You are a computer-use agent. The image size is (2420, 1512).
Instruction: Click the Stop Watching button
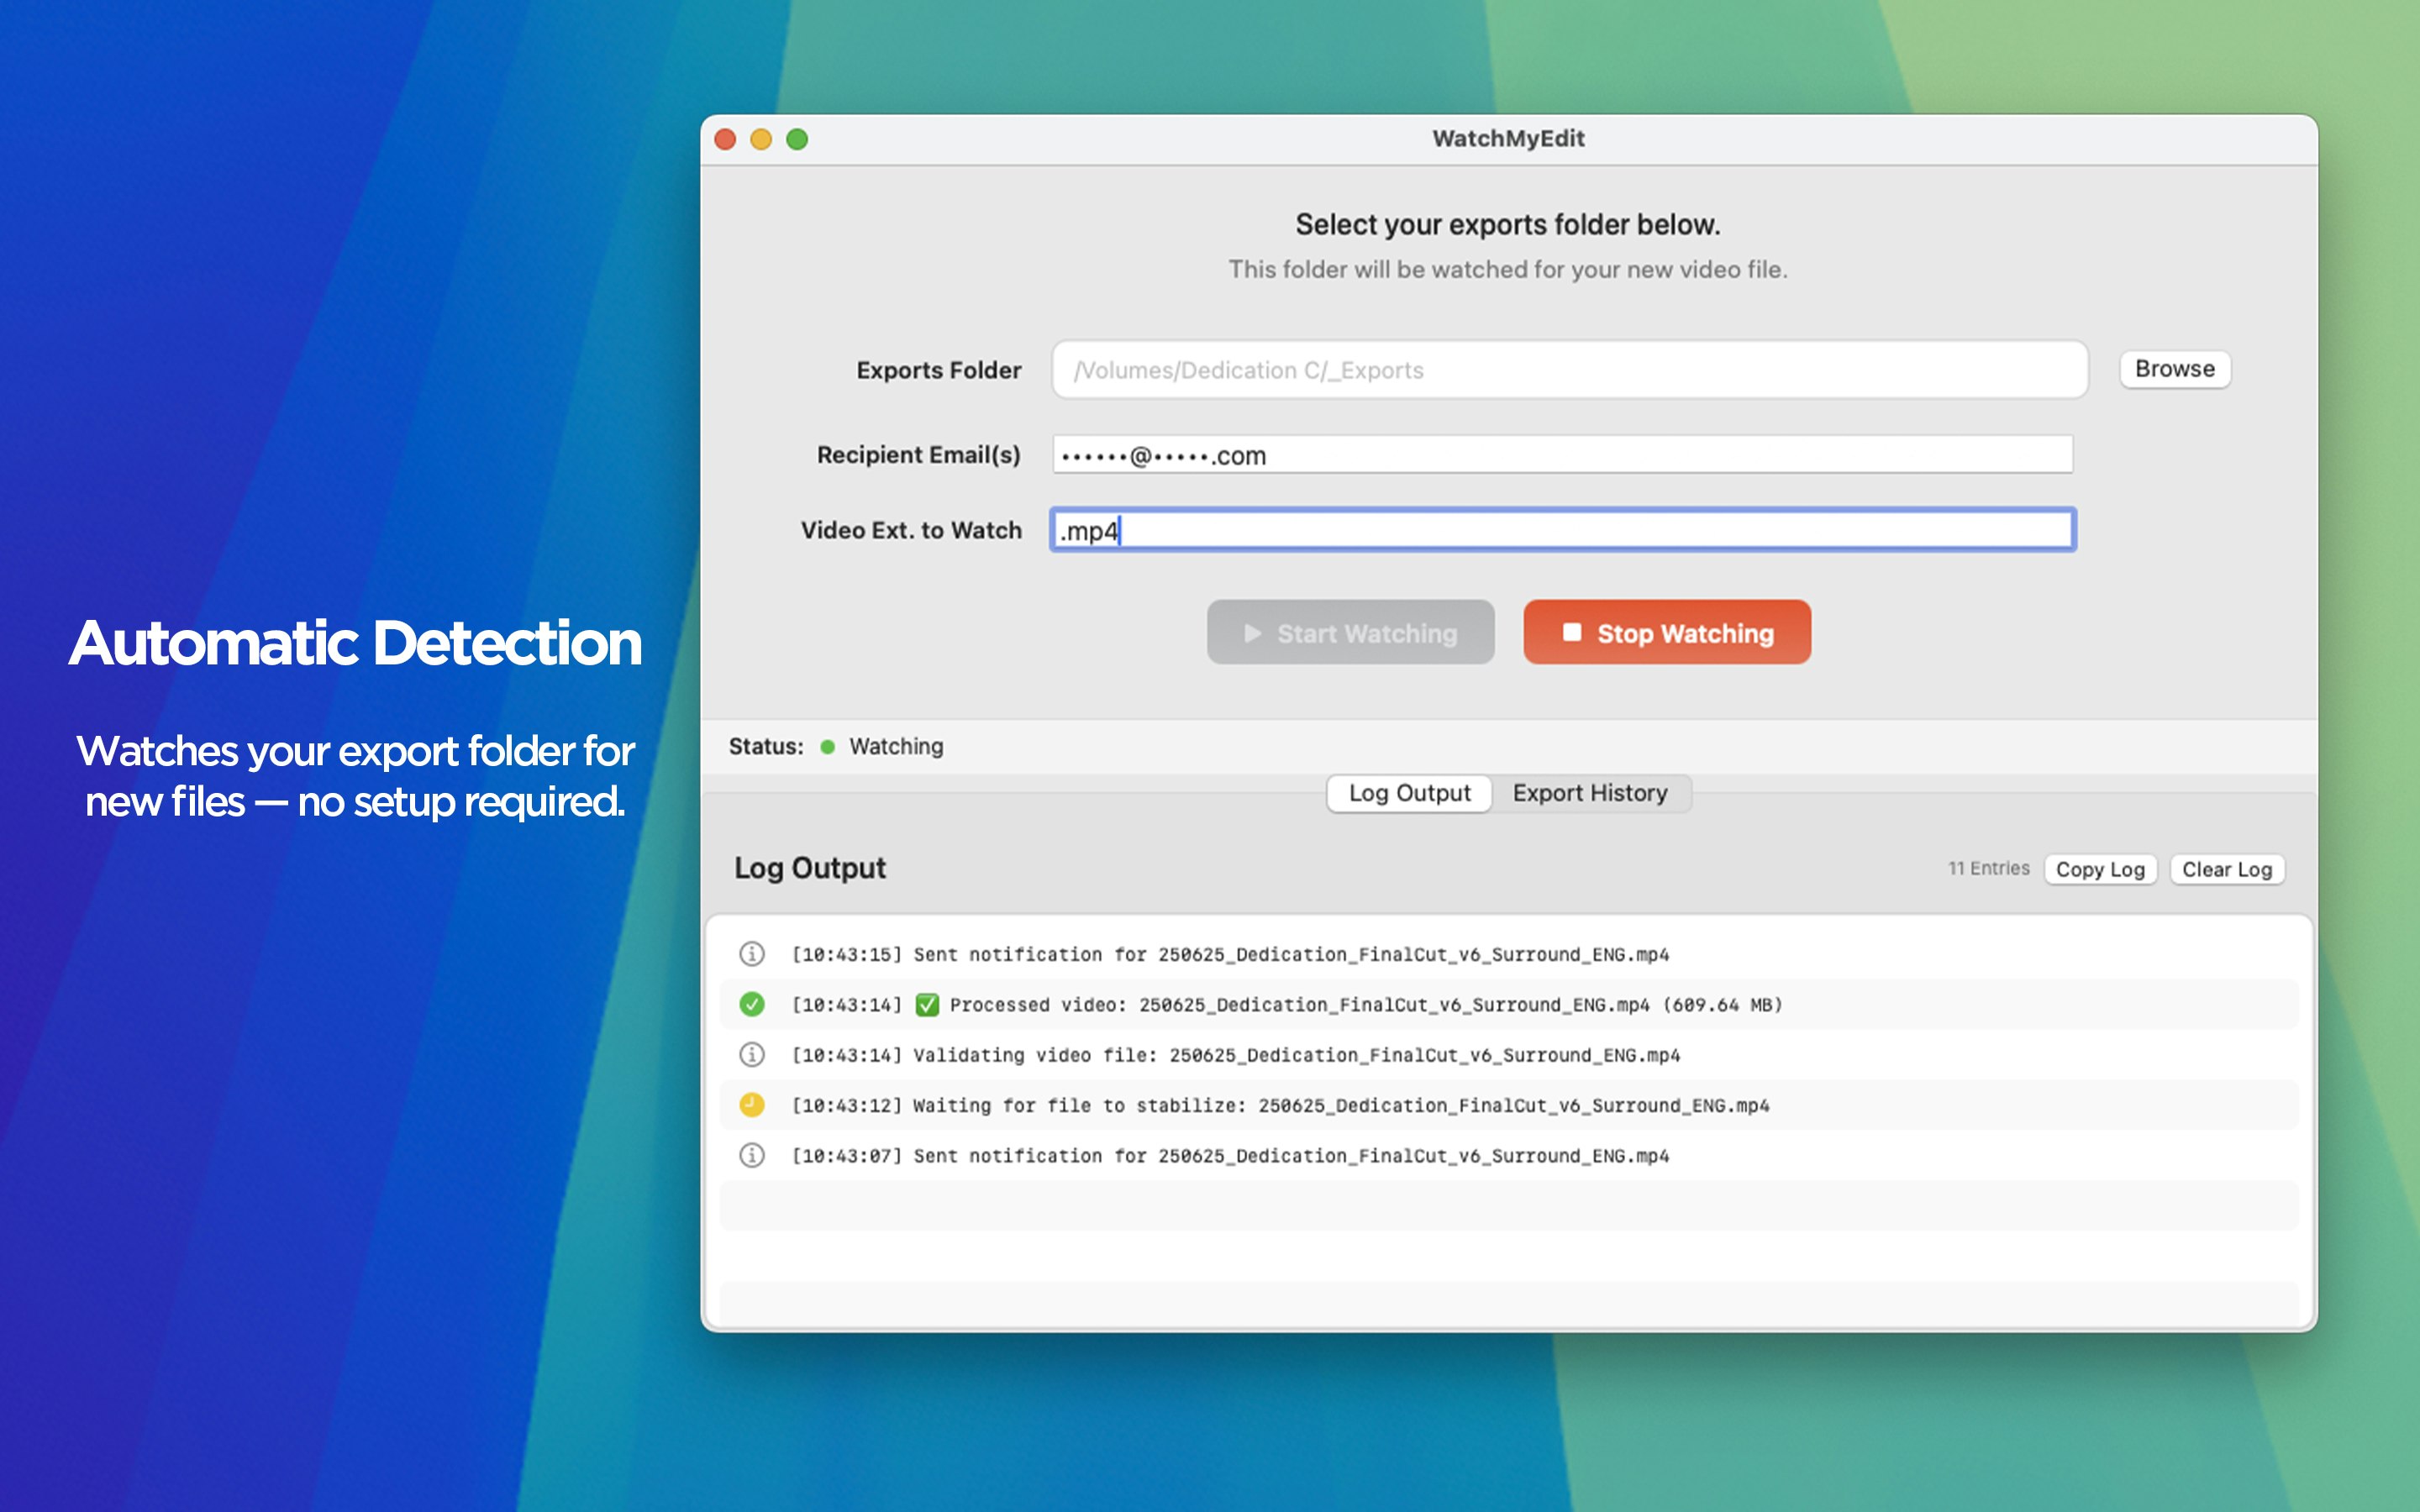pos(1667,632)
